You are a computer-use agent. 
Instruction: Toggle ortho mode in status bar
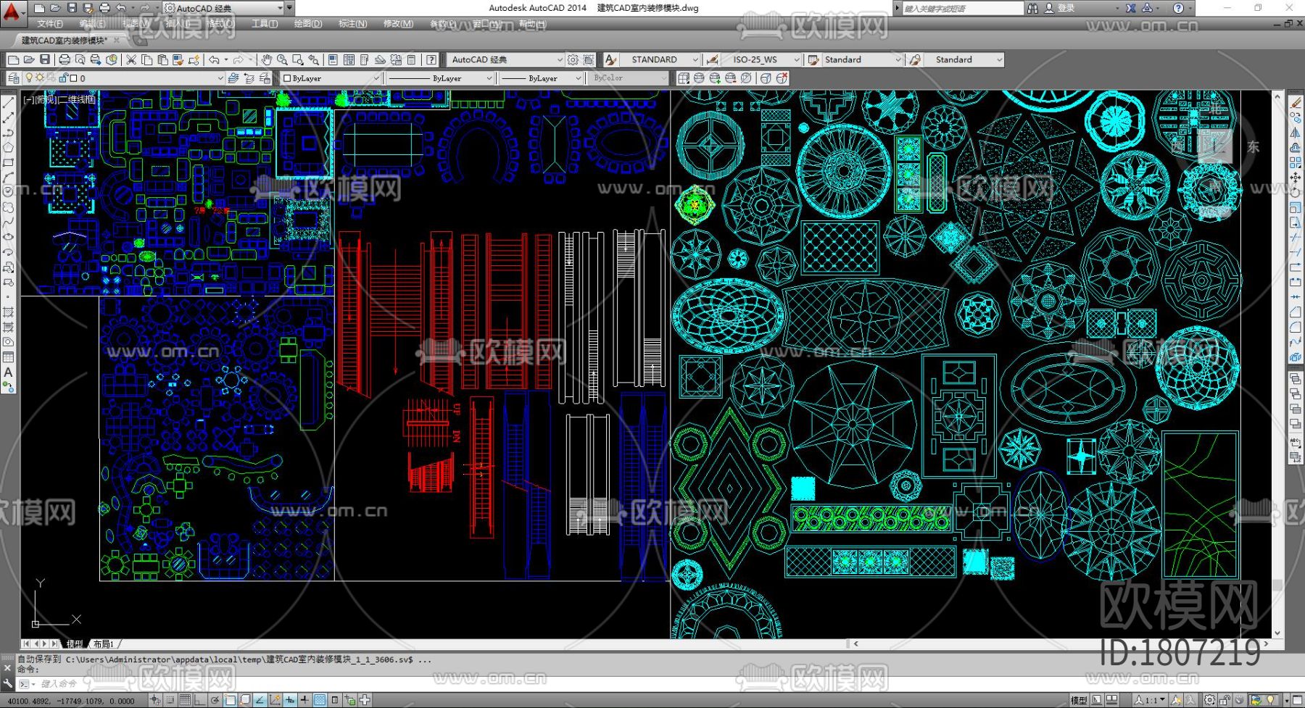pyautogui.click(x=200, y=700)
